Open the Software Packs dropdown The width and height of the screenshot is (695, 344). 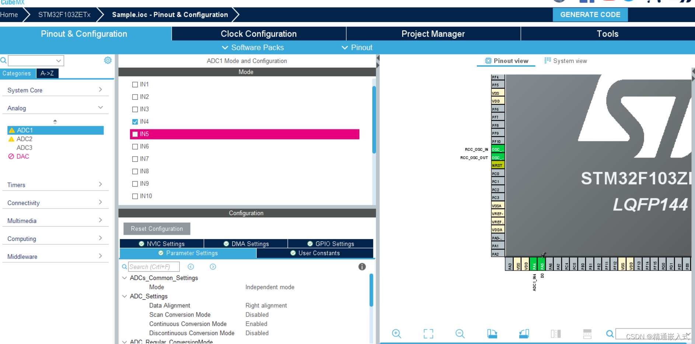253,47
